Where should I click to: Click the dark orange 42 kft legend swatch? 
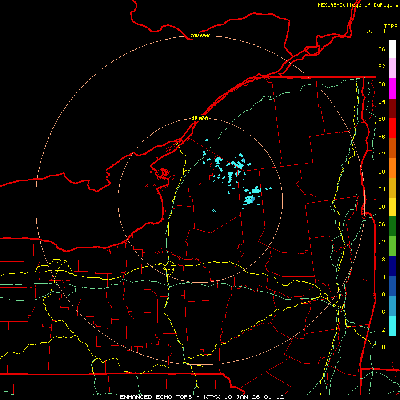[392, 148]
